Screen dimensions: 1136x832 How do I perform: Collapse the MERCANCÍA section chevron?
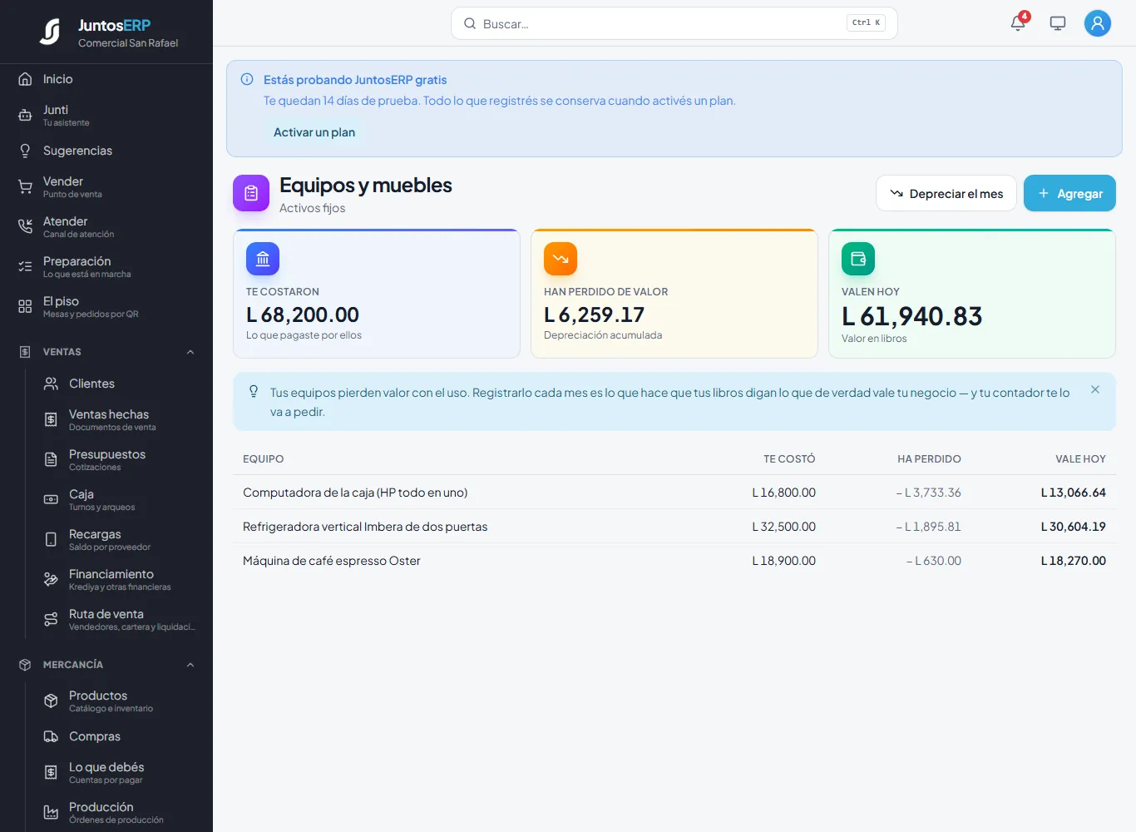coord(190,665)
